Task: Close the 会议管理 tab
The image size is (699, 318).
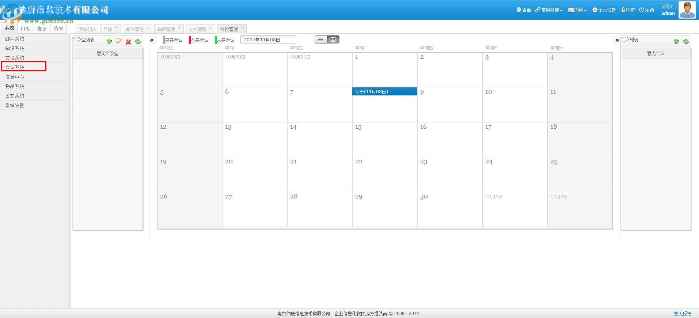Action: point(242,27)
